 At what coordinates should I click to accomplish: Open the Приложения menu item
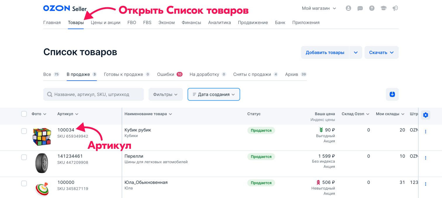(x=306, y=22)
